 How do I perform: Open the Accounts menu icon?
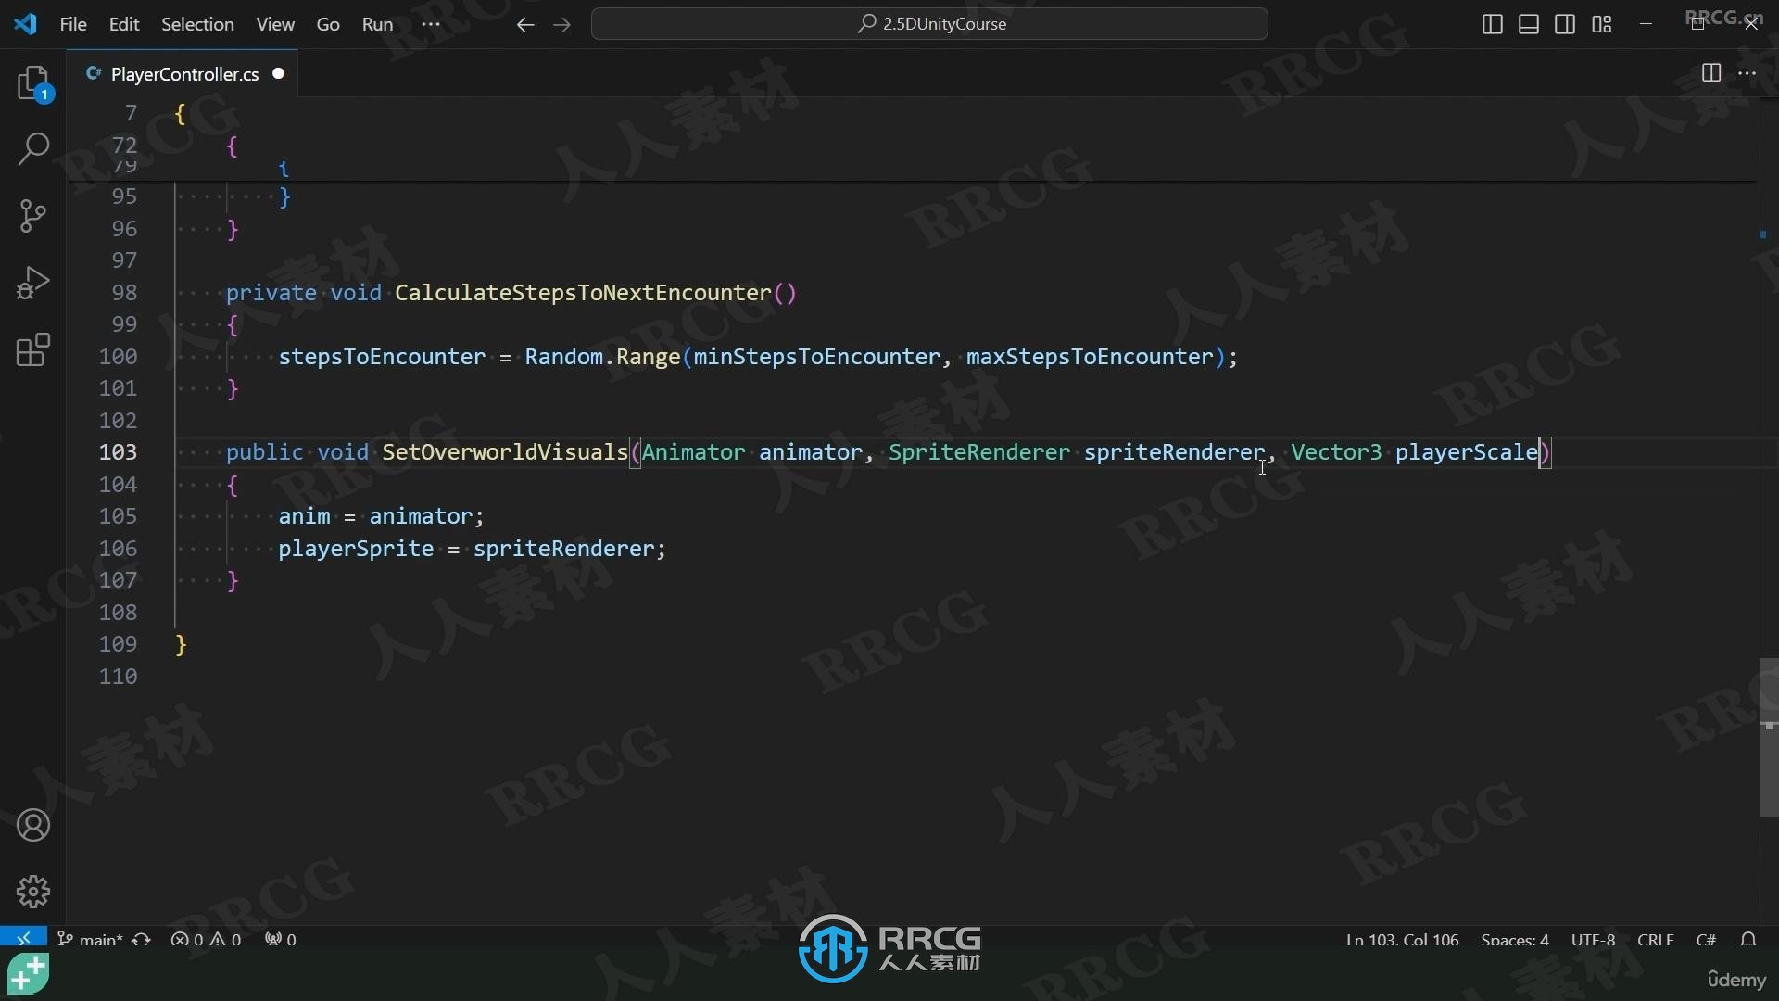(x=33, y=825)
